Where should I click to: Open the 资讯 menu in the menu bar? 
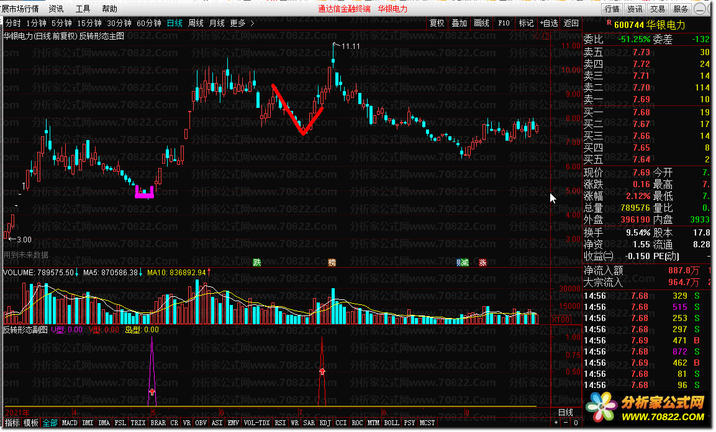(56, 9)
